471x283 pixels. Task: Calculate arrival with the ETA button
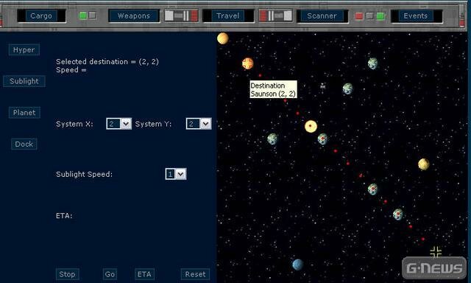(144, 274)
